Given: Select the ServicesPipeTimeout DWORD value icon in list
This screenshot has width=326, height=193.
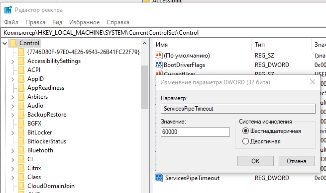Looking at the screenshot, I should (159, 178).
